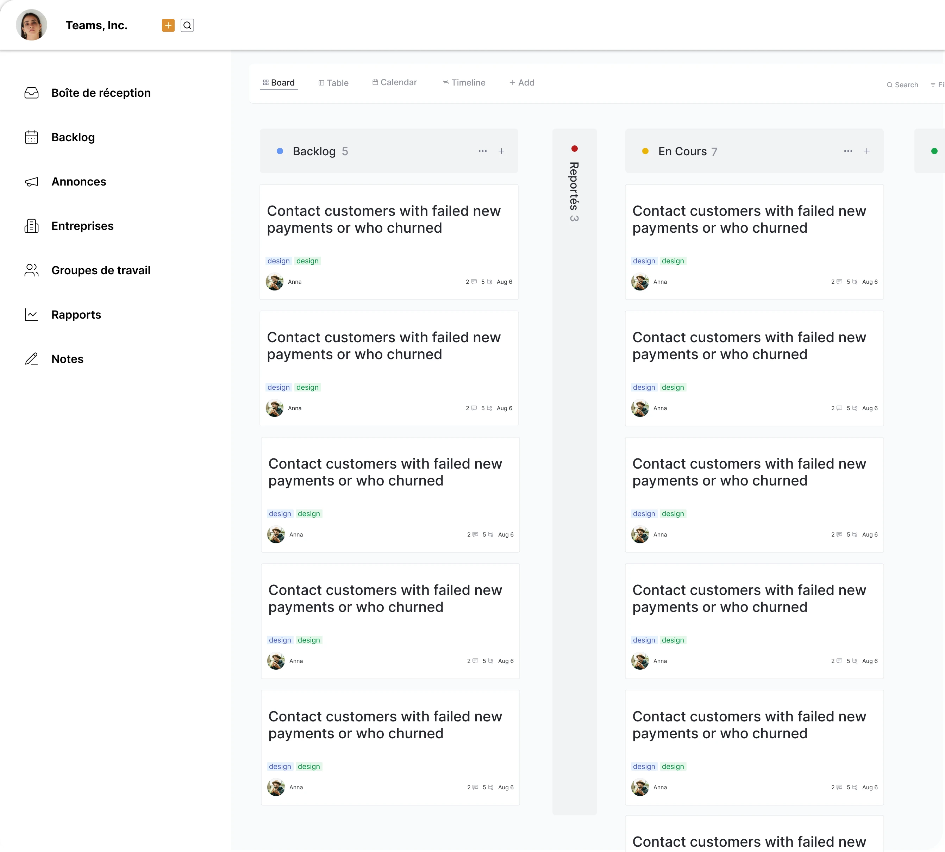Click Anna's avatar on fifth Backlog card

click(x=276, y=788)
